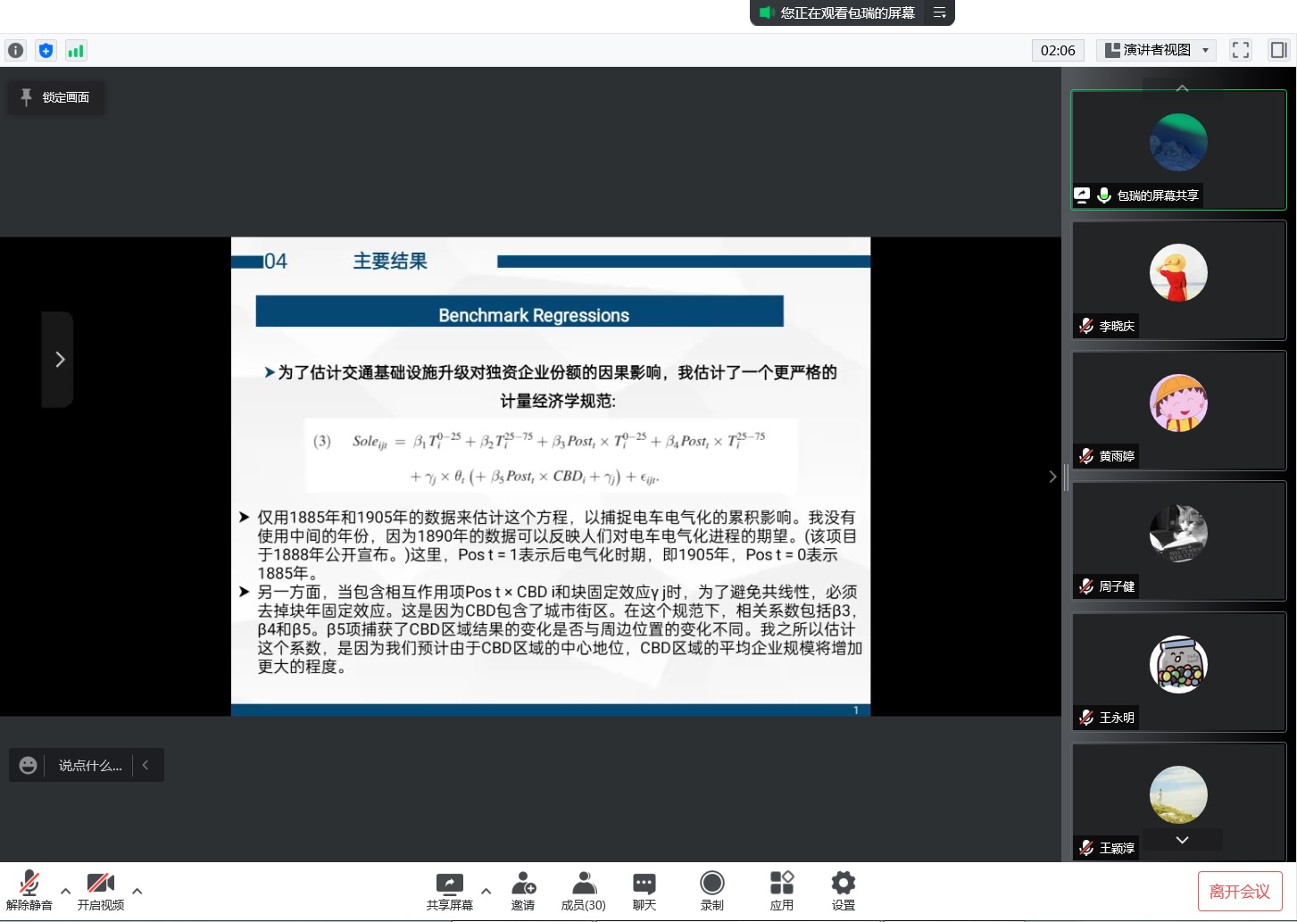
Task: Check the green network signal icon
Action: (x=76, y=51)
